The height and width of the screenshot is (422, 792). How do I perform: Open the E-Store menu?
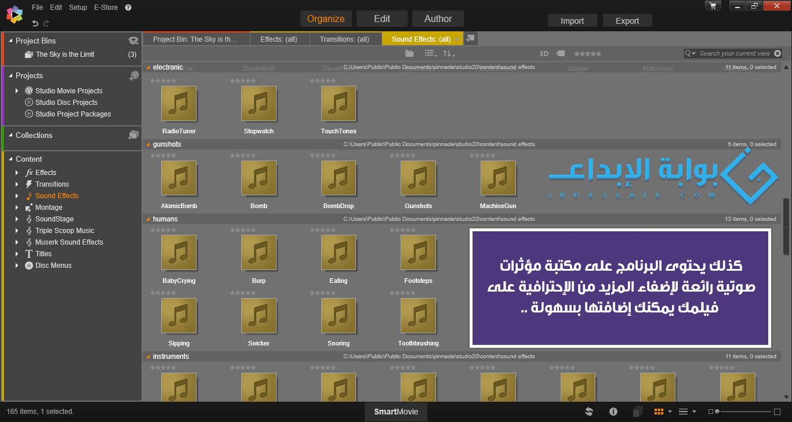(x=106, y=8)
